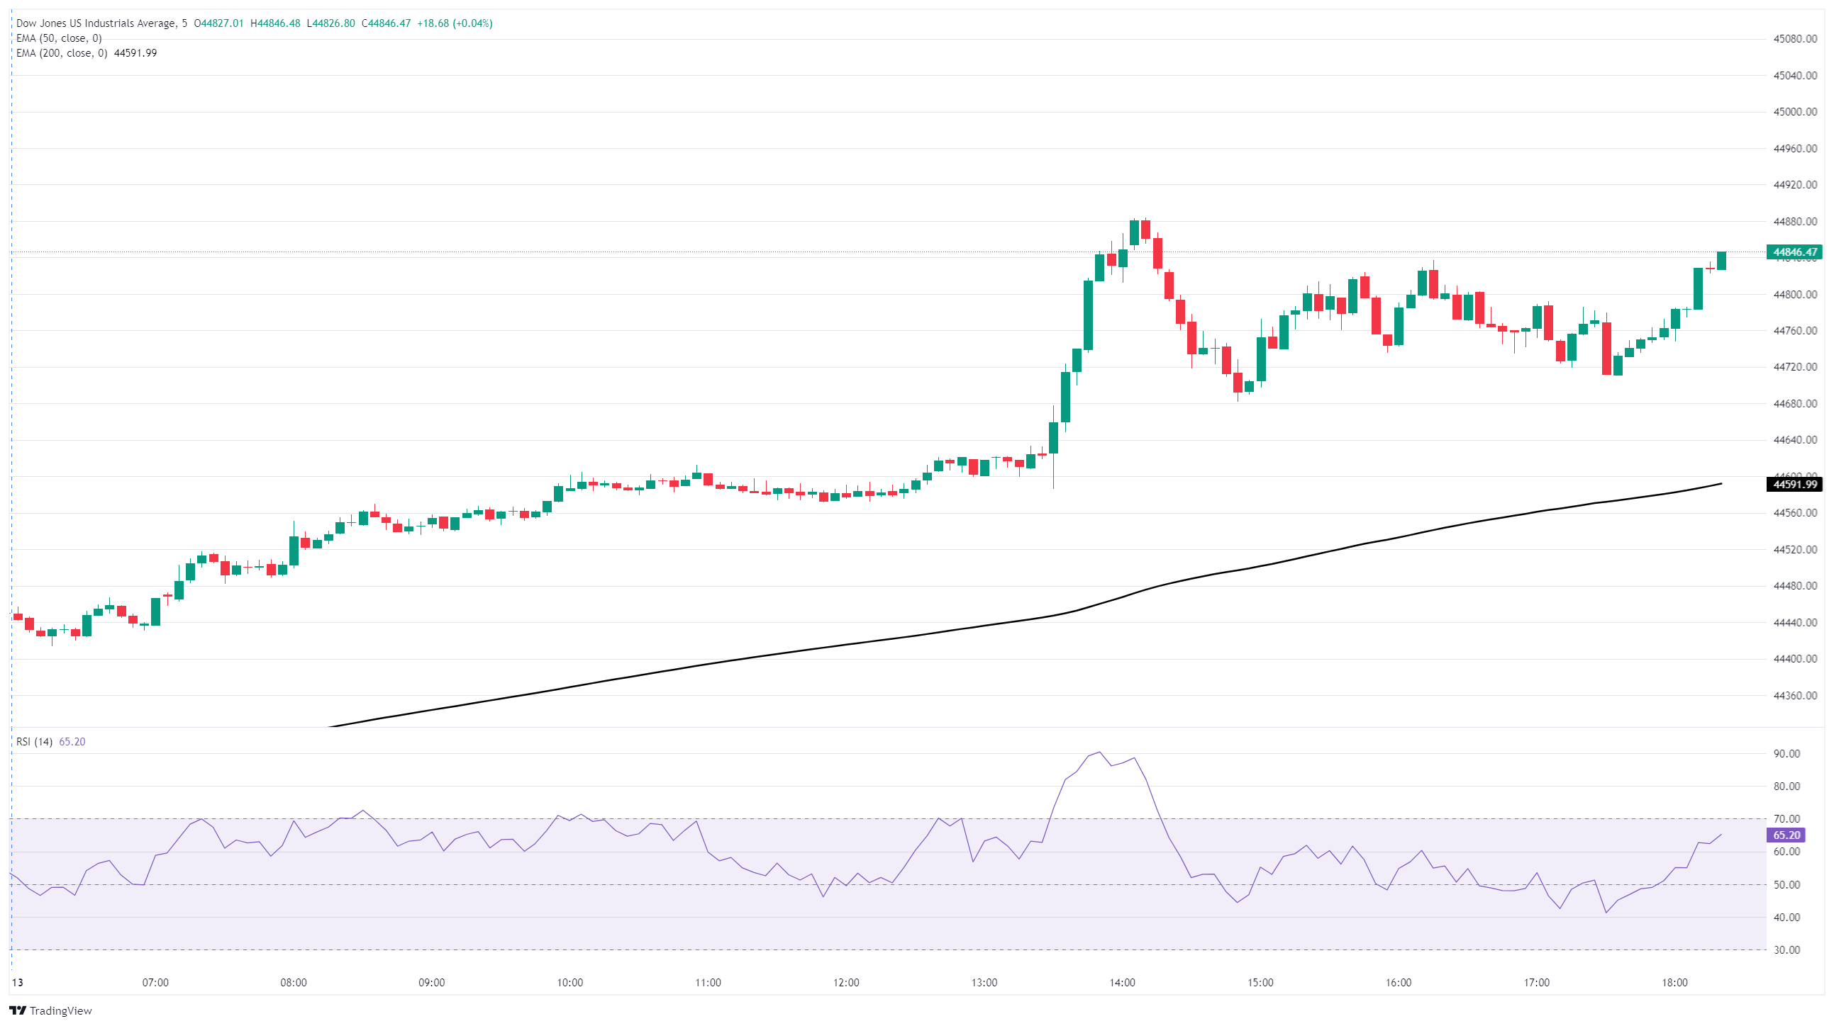Click the RSI line peak near 90
The height and width of the screenshot is (1026, 1834).
[1100, 752]
